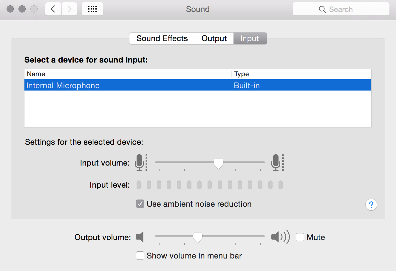
Task: Switch to the Sound Effects tab
Action: coord(162,38)
